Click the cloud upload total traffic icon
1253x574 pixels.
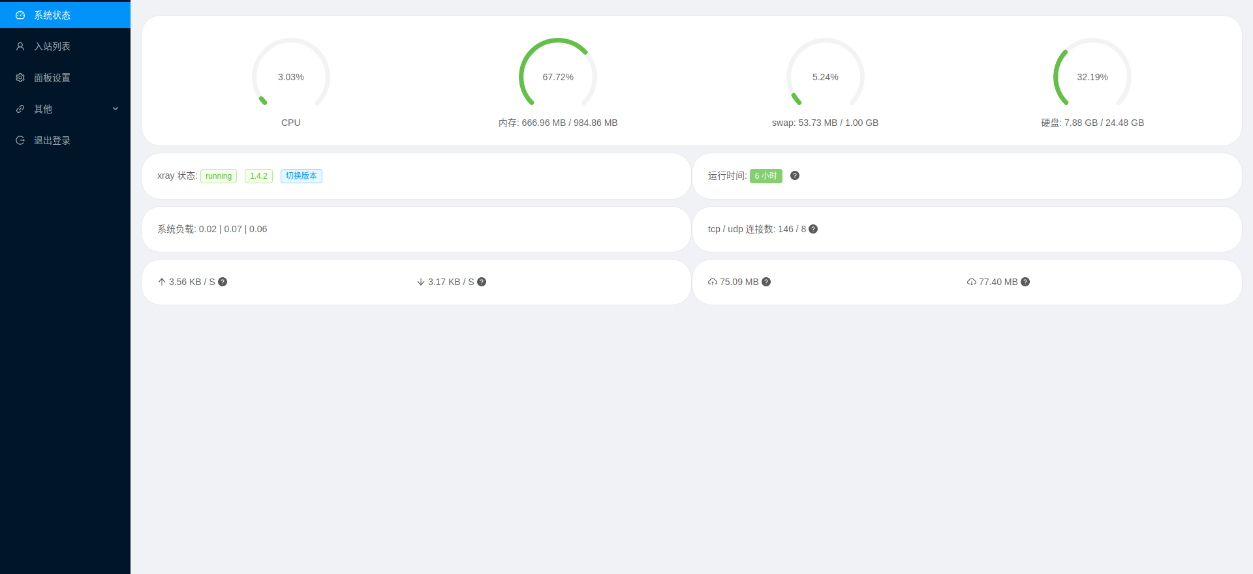coord(713,282)
